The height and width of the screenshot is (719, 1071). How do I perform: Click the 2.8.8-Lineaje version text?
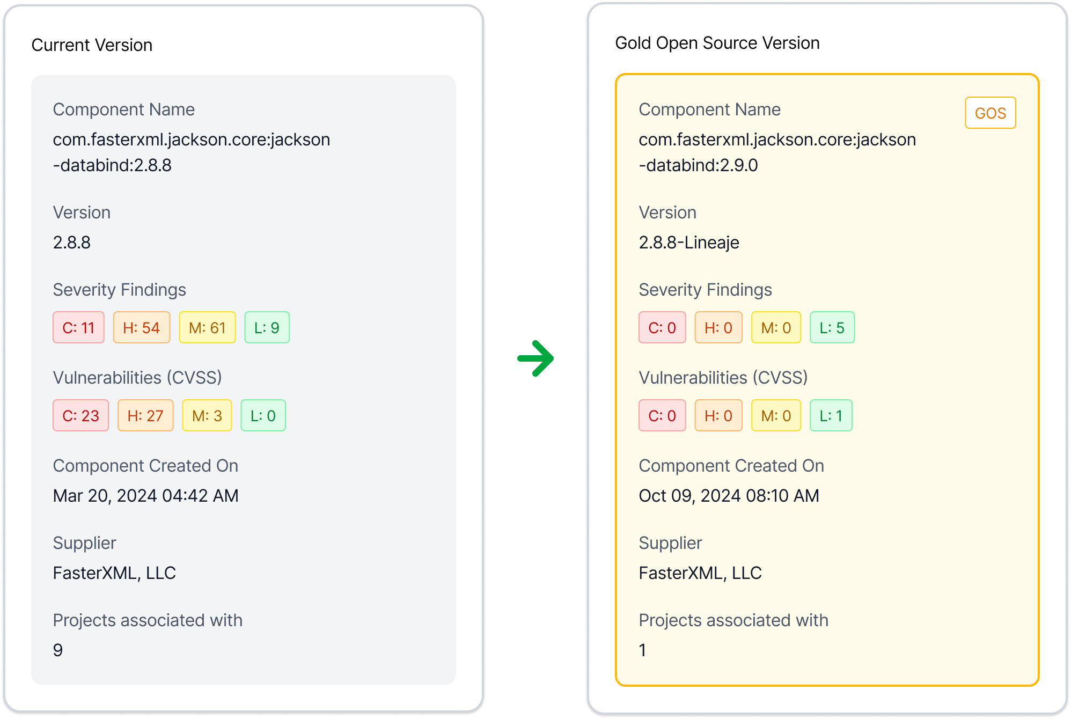click(x=688, y=243)
